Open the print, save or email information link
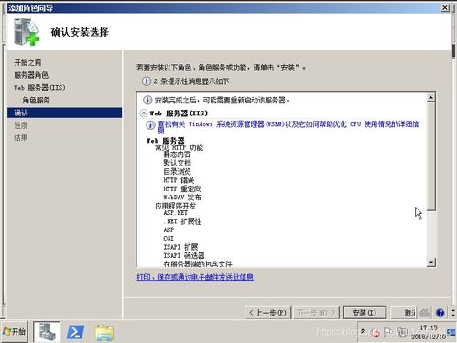The image size is (457, 343). (195, 277)
